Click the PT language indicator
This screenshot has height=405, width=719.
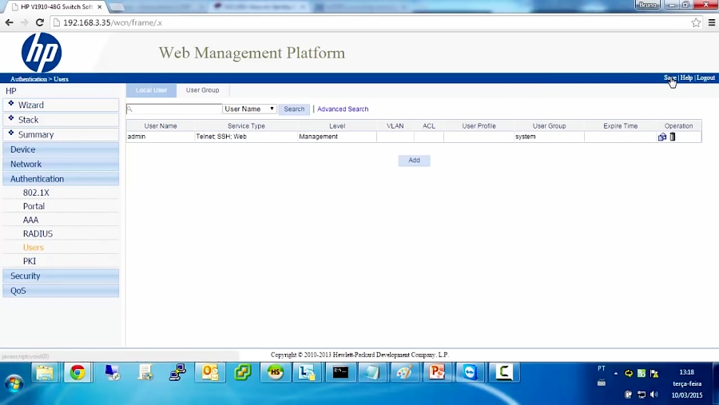click(x=602, y=368)
